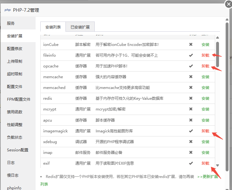Select the ionCube extension name
The height and width of the screenshot is (190, 232).
51,45
